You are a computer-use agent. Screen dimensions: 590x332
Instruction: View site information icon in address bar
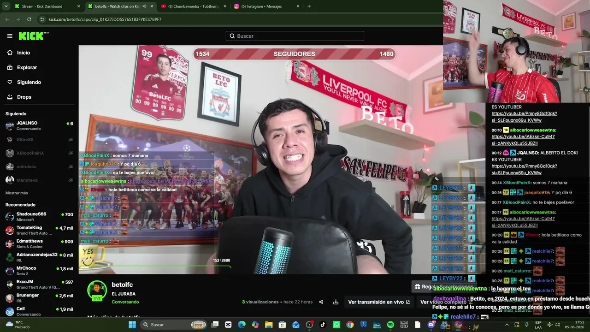[42, 19]
